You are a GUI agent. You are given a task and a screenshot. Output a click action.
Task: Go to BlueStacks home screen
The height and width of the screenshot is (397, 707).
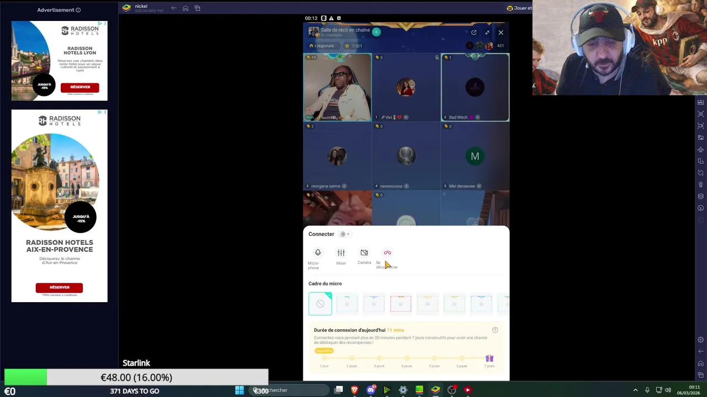pyautogui.click(x=186, y=8)
